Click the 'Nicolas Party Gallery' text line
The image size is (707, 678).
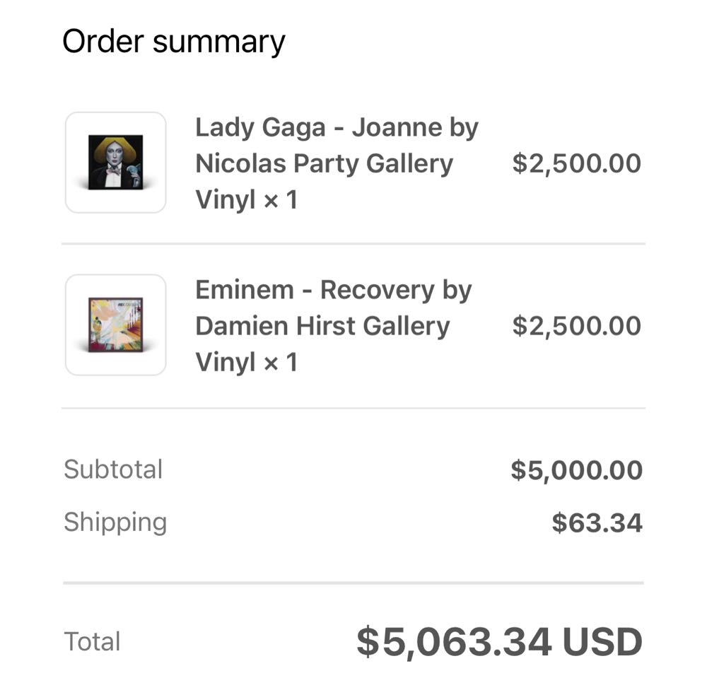[324, 163]
